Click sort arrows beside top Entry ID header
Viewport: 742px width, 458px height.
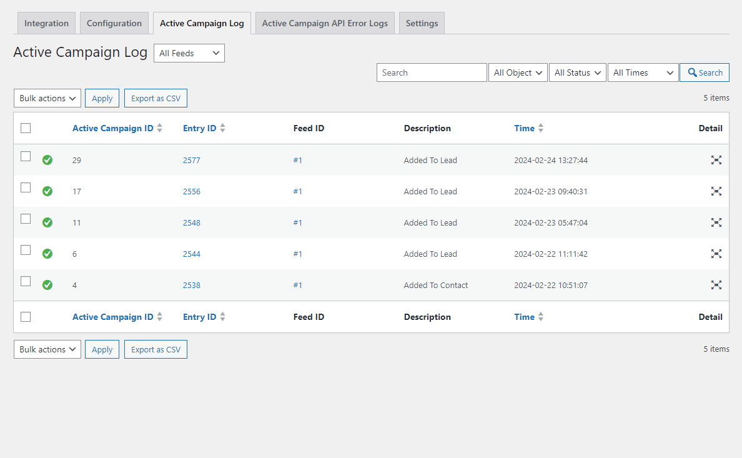click(222, 128)
